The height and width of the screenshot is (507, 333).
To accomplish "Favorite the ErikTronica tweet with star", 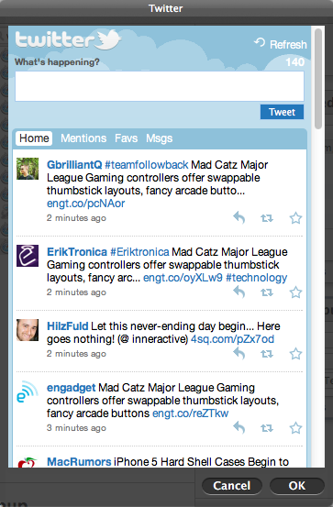I will pyautogui.click(x=295, y=292).
